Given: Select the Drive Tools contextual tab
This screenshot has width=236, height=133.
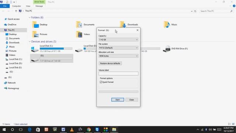Looking at the screenshot, I should pyautogui.click(x=39, y=2).
